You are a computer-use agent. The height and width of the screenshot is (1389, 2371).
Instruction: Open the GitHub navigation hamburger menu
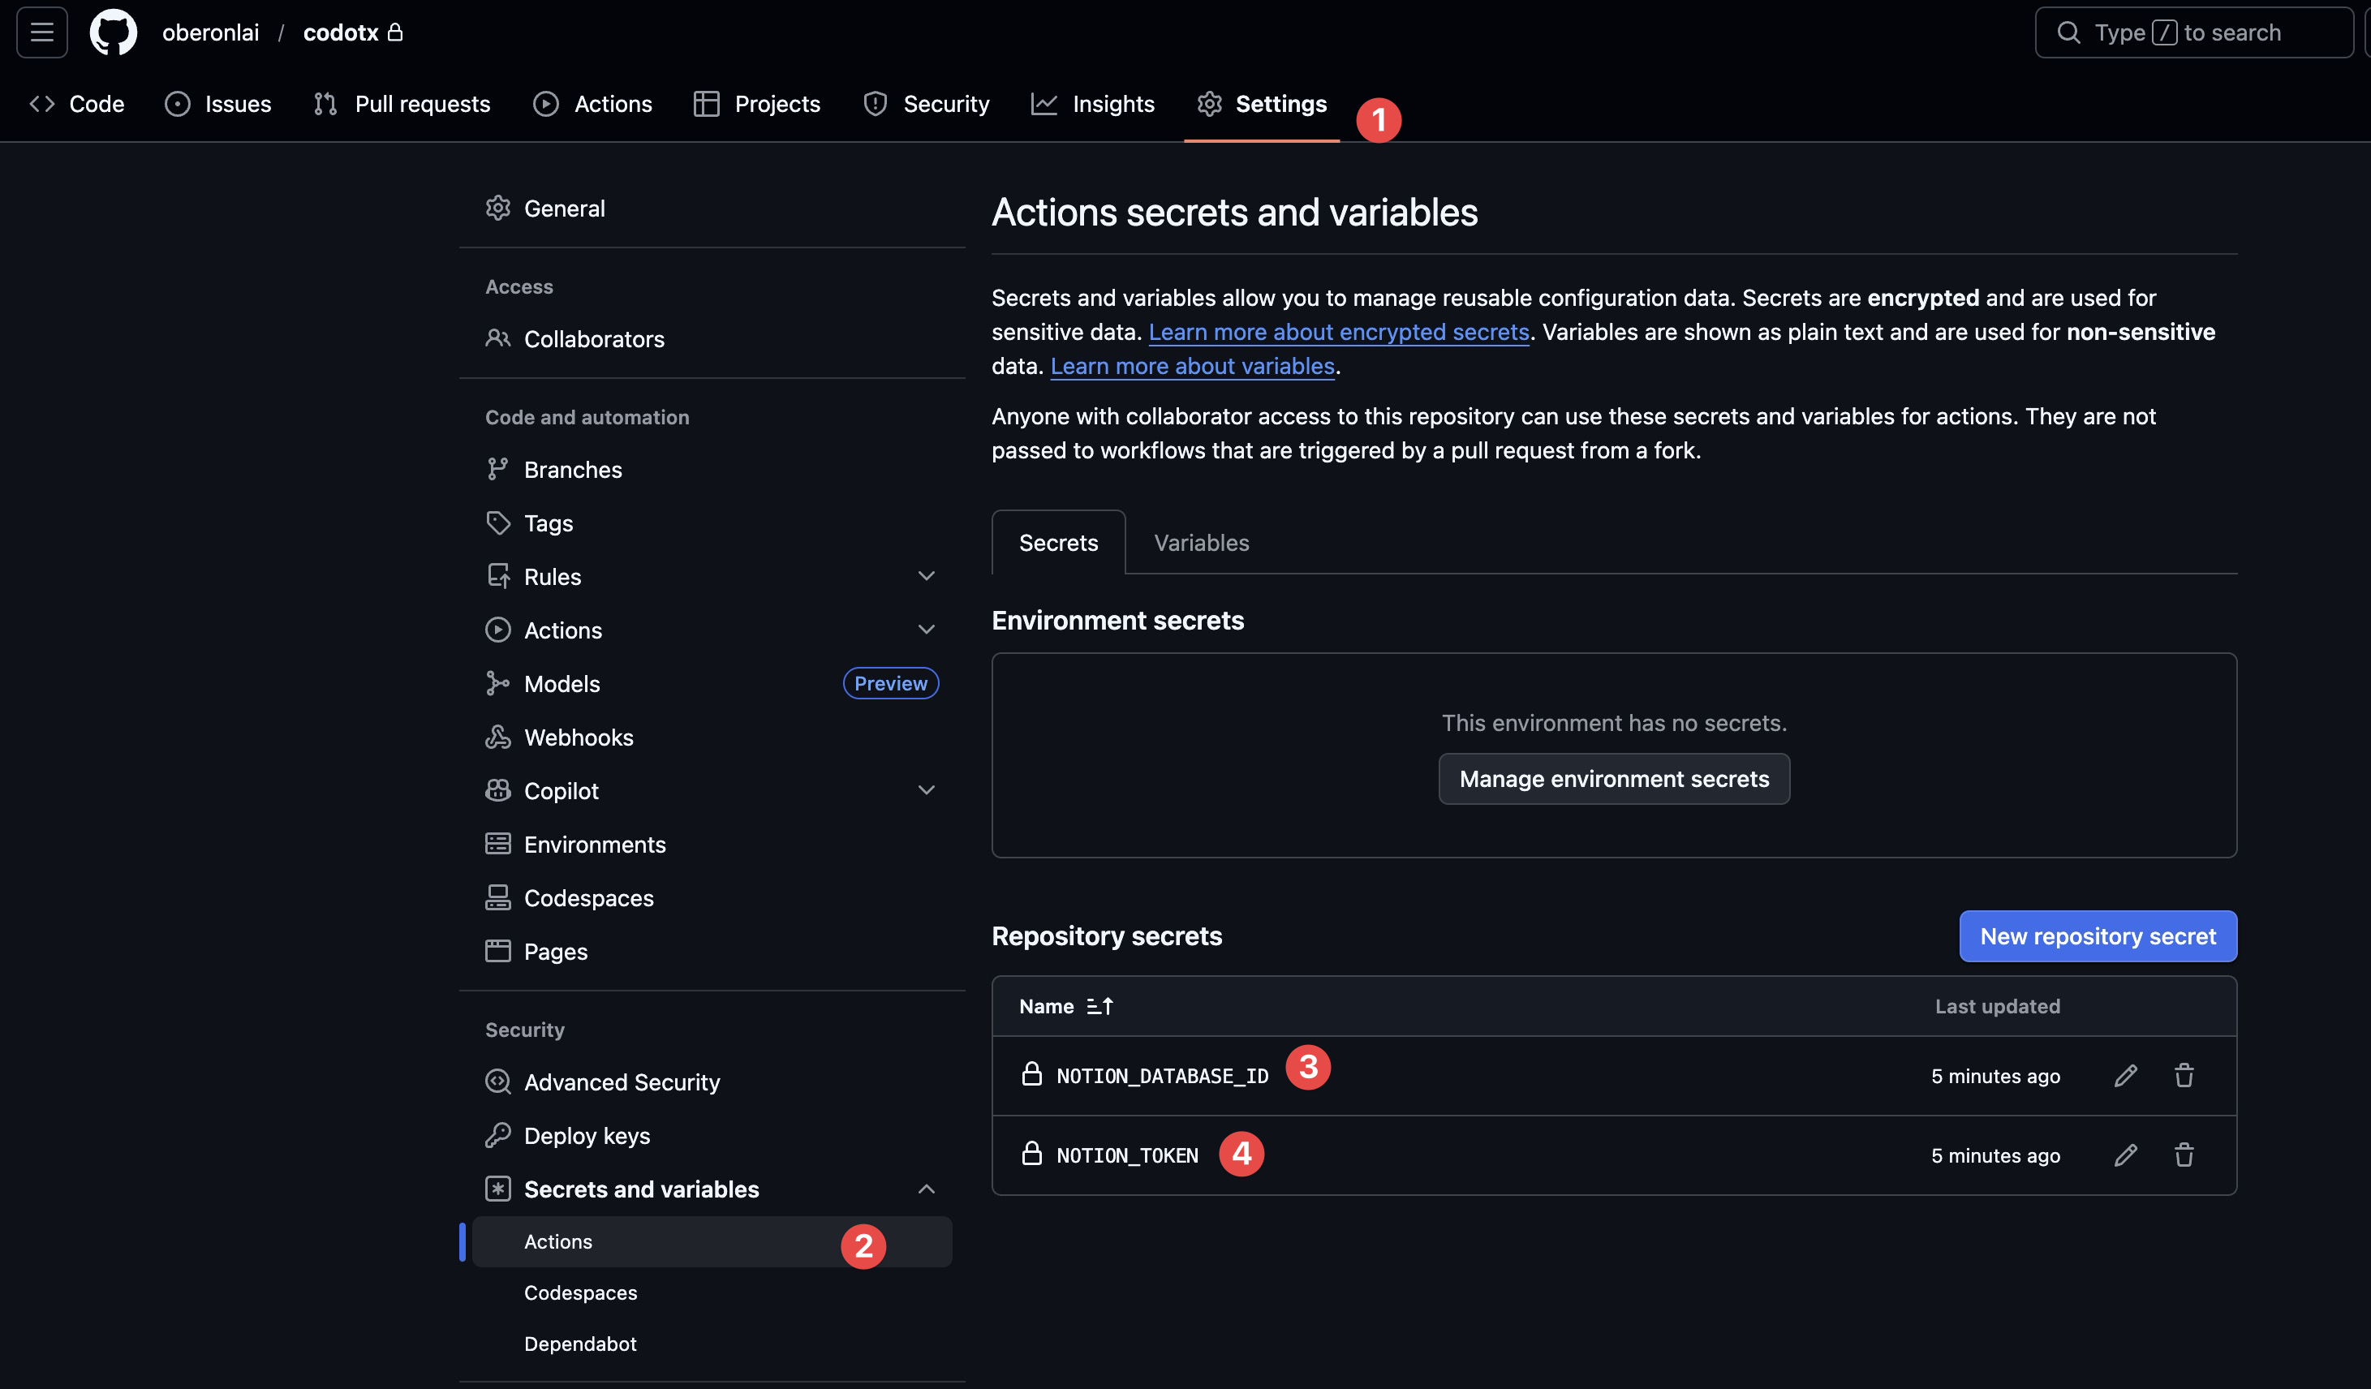click(x=41, y=32)
